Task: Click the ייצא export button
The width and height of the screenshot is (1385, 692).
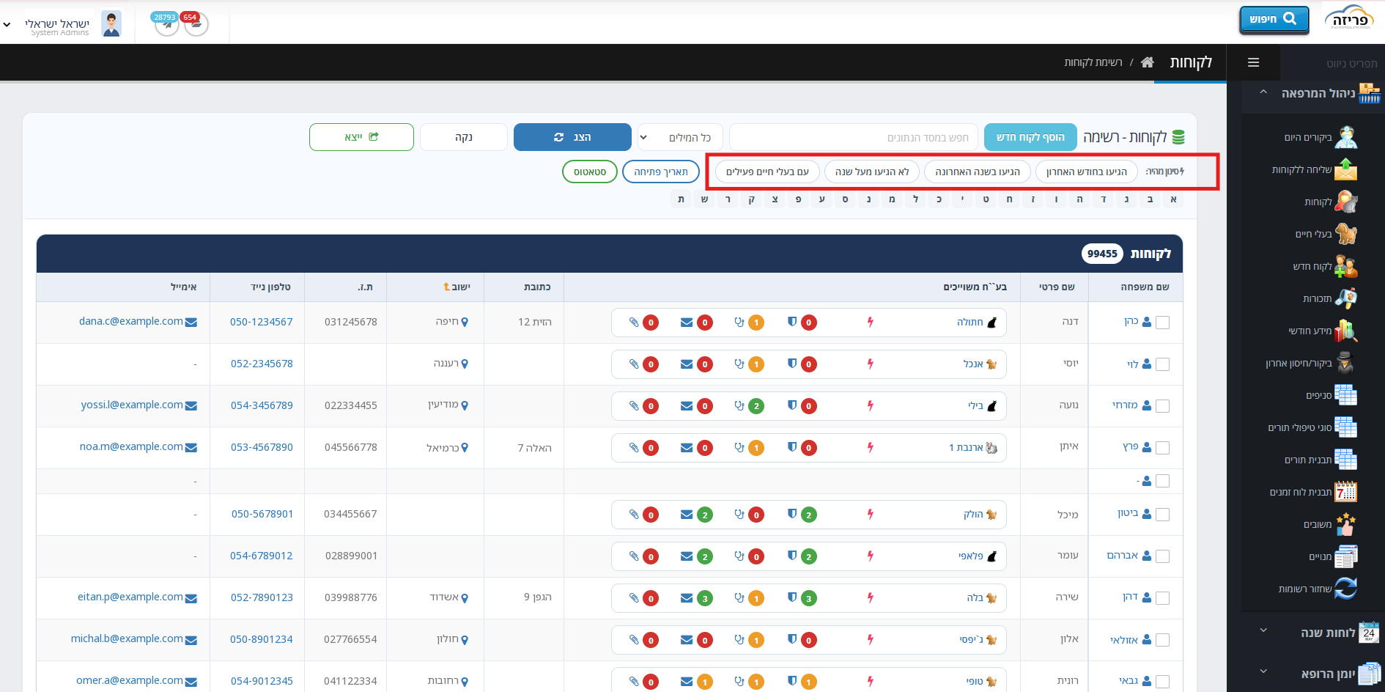Action: [x=361, y=137]
